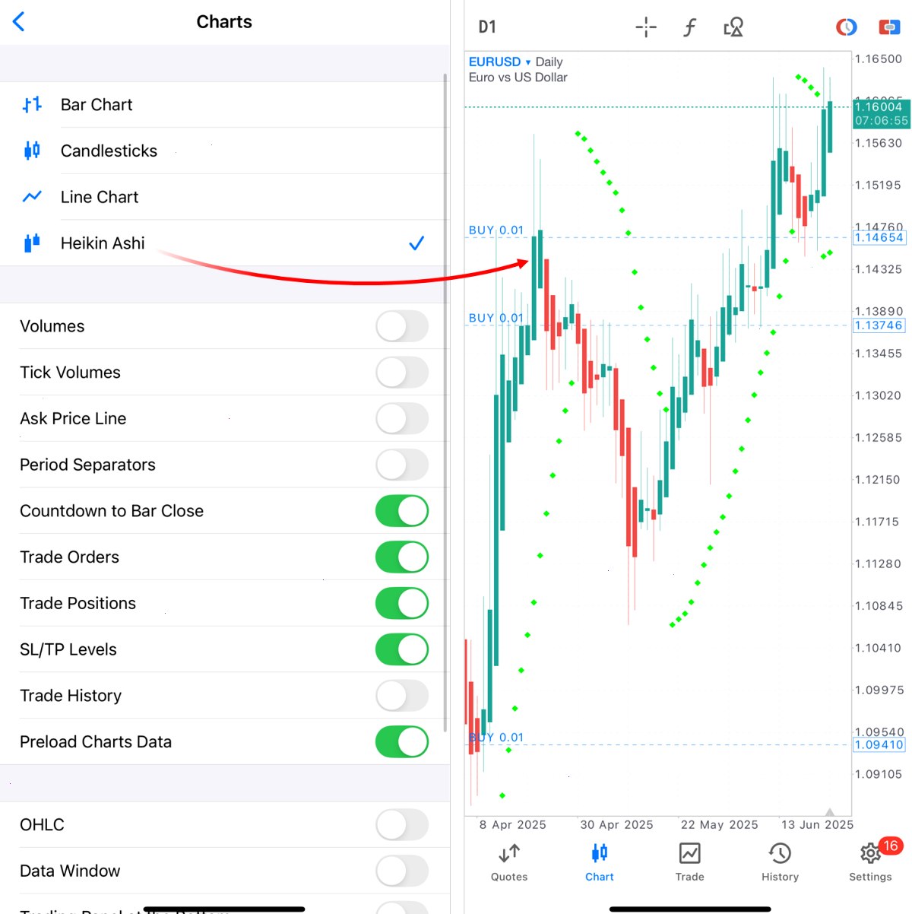Open the EURUSD symbol dropdown
912x914 pixels.
coord(499,62)
